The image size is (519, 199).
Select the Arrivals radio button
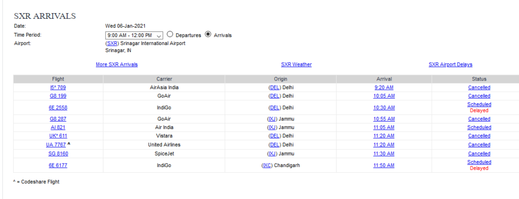pyautogui.click(x=208, y=34)
